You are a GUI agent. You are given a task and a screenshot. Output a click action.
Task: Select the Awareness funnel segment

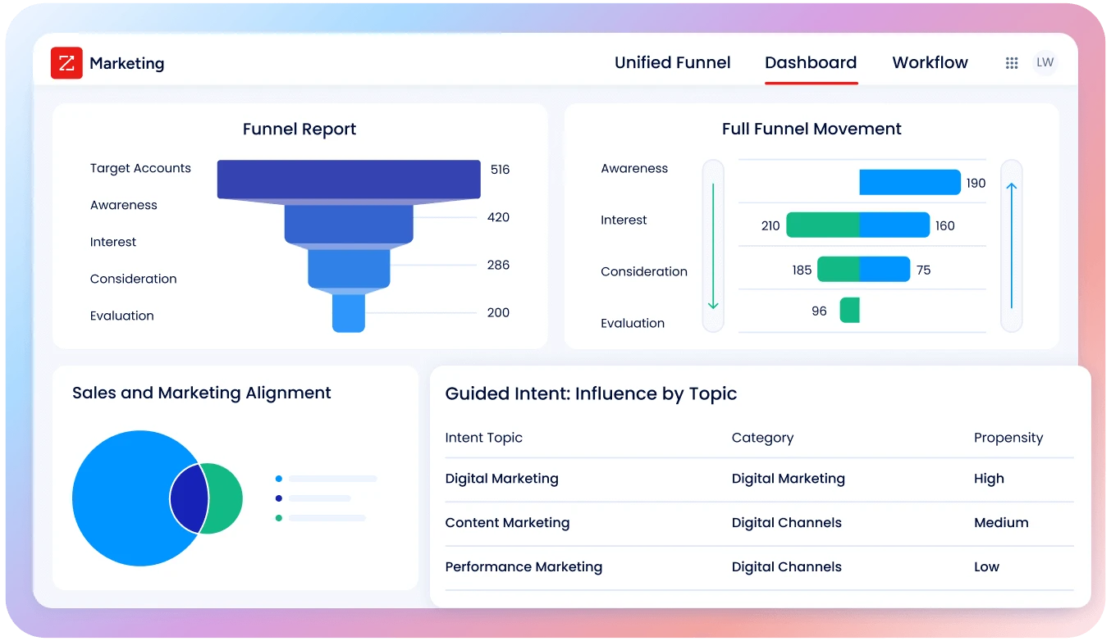click(x=349, y=224)
